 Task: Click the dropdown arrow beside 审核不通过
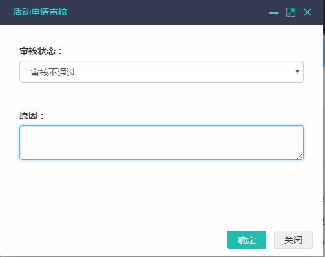[x=297, y=72]
